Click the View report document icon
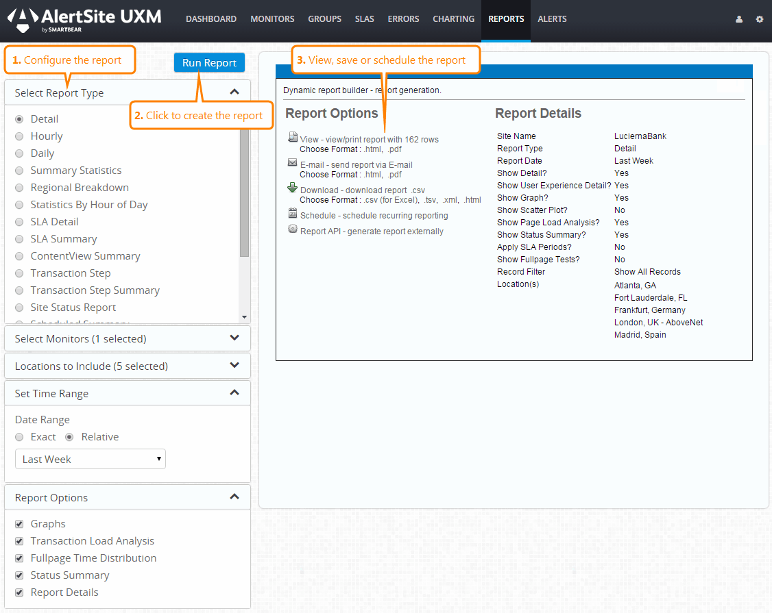 point(293,137)
